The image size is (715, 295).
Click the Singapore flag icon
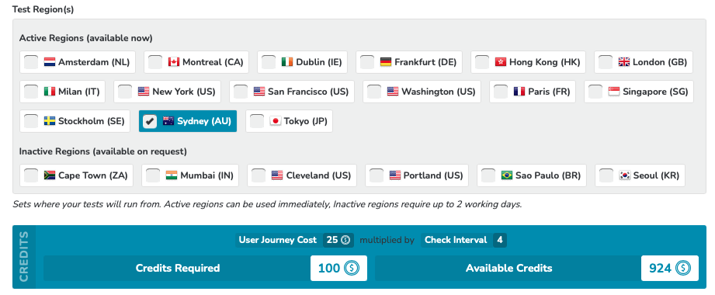click(x=614, y=92)
